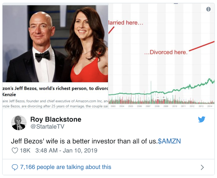Image resolution: width=217 pixels, height=178 pixels.
Task: Open Roy Blackstone's profile avatar
Action: pos(19,123)
